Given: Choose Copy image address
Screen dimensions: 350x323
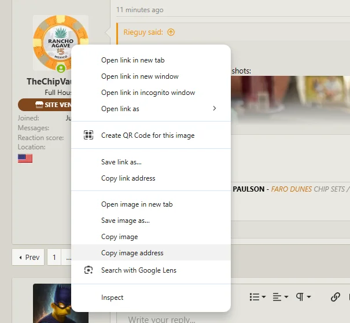Looking at the screenshot, I should [151, 252].
